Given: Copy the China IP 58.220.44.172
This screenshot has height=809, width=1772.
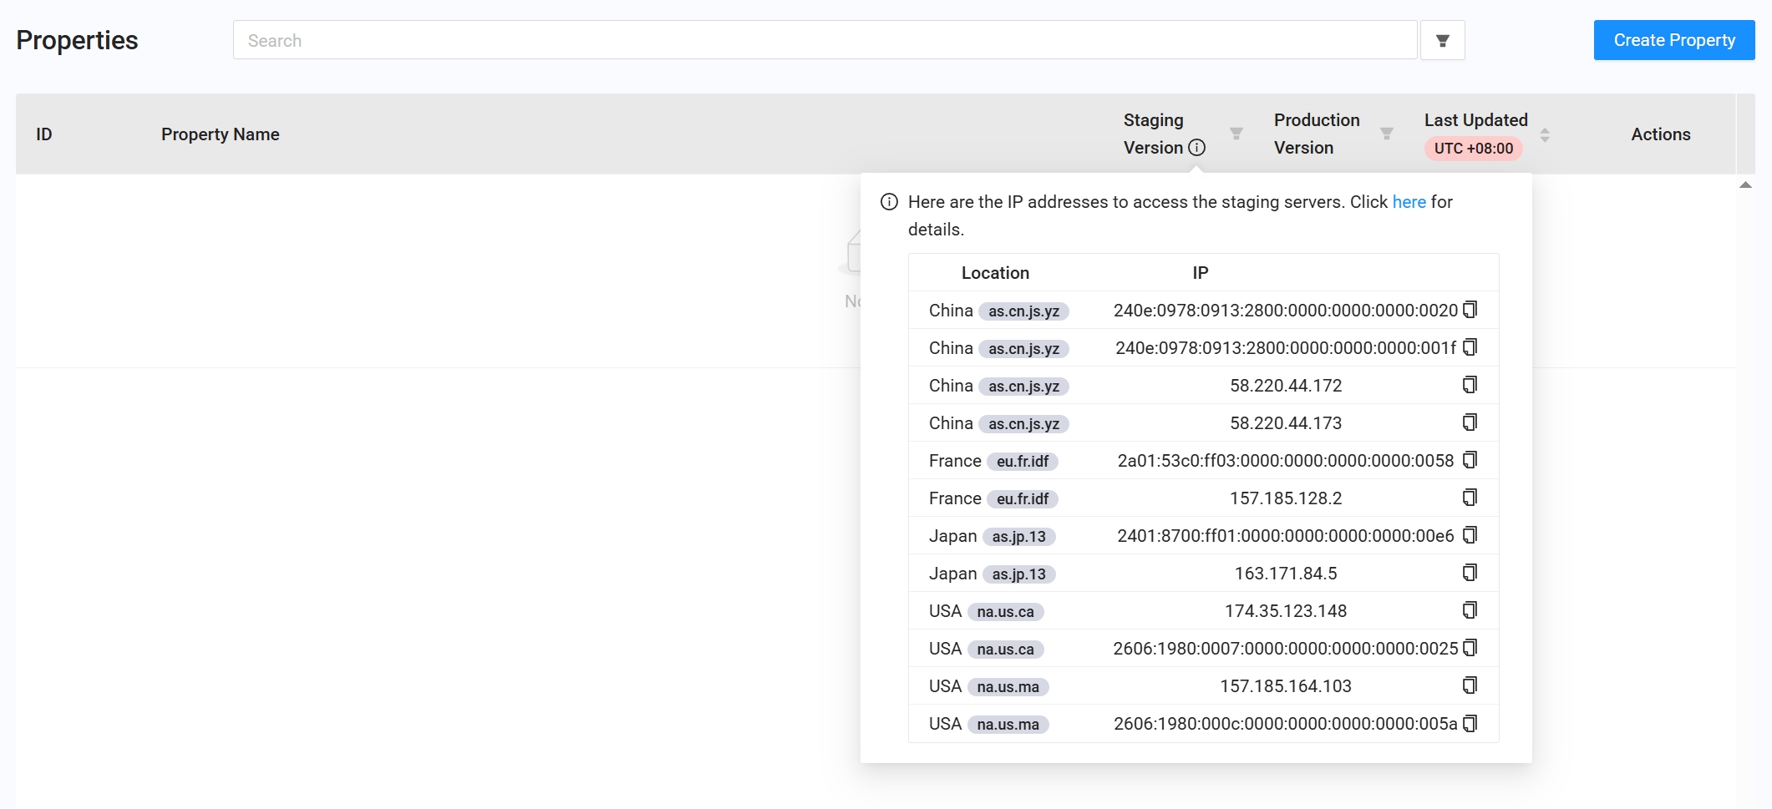Looking at the screenshot, I should click(1470, 385).
